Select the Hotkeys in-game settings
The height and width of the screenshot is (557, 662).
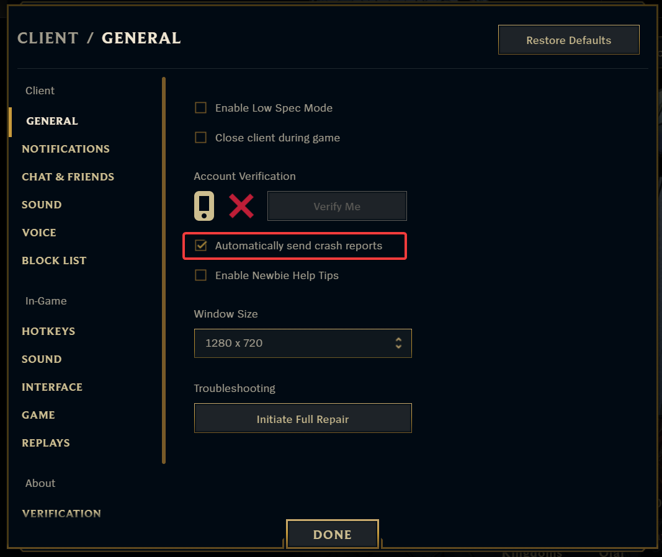(48, 331)
